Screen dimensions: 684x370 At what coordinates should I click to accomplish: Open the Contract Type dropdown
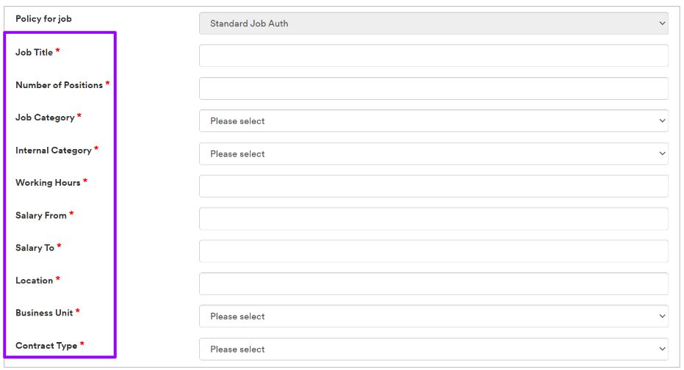[x=433, y=349]
